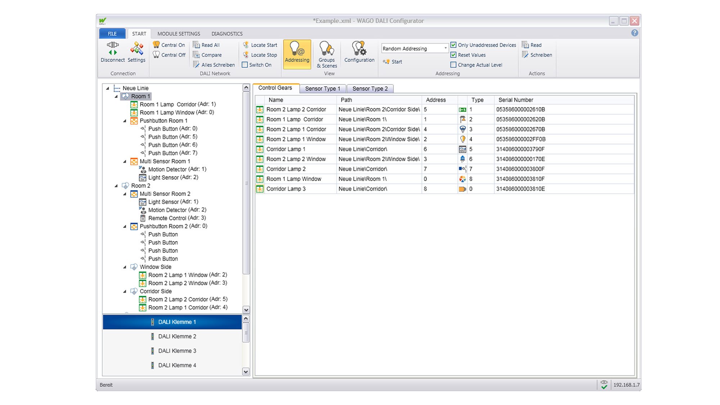Click the Compare network icon

(x=207, y=55)
